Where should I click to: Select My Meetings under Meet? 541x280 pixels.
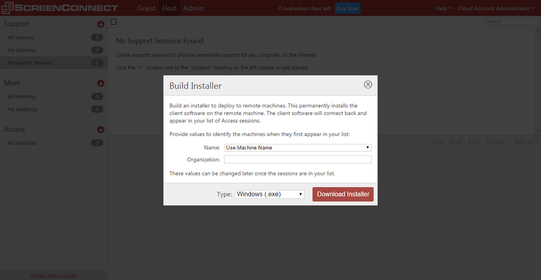54,109
